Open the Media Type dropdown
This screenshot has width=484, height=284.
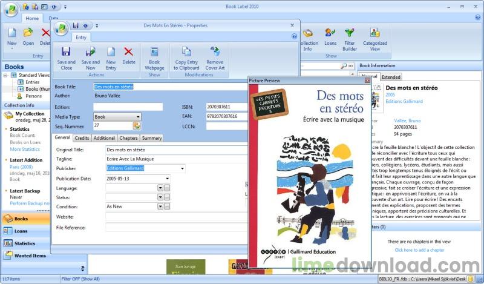click(x=138, y=117)
